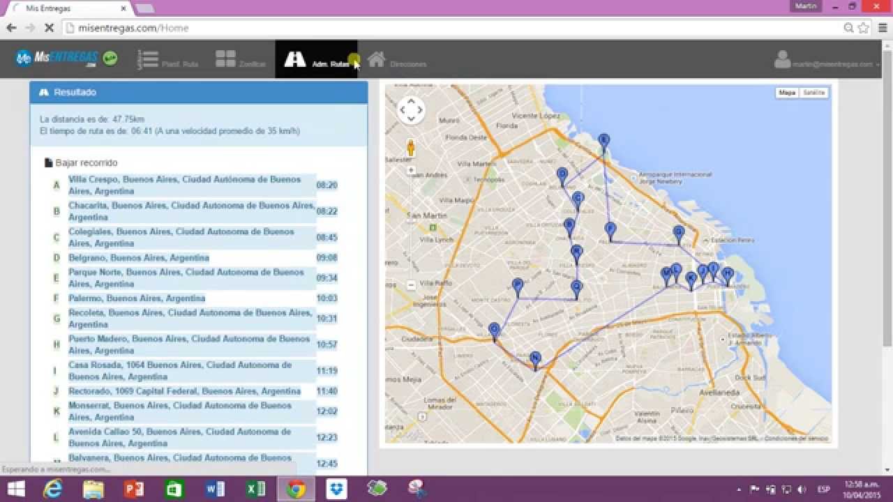Image resolution: width=893 pixels, height=502 pixels.
Task: Zoom out with the map minus button
Action: pyautogui.click(x=411, y=284)
